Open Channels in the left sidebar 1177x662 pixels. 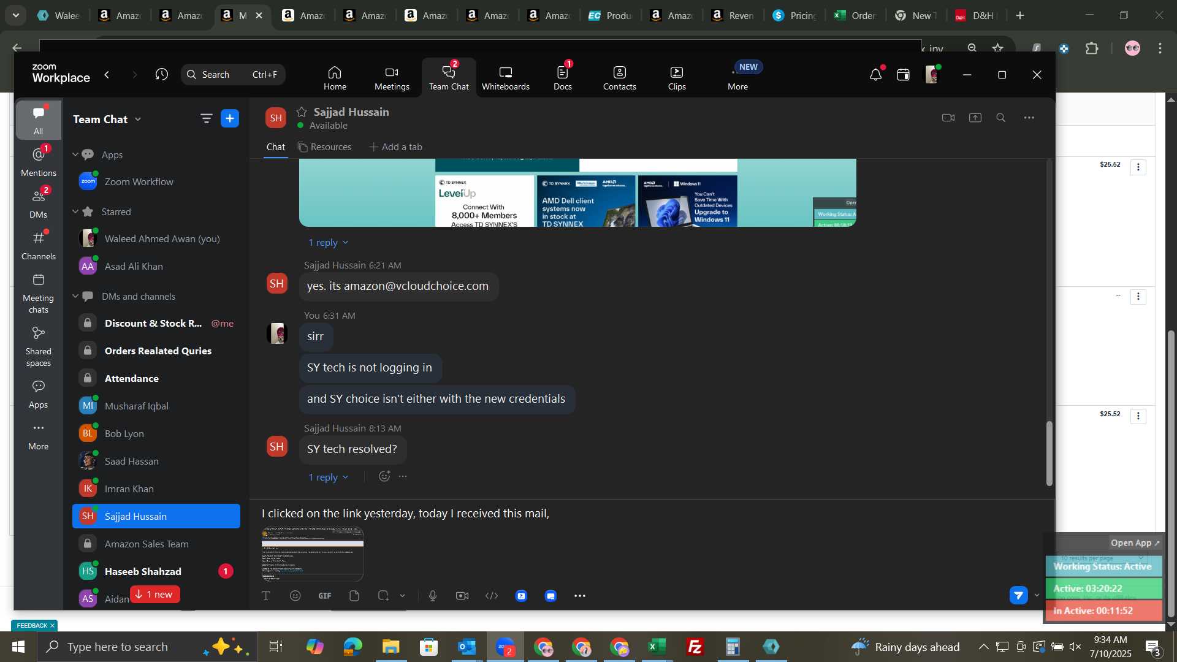(x=39, y=245)
